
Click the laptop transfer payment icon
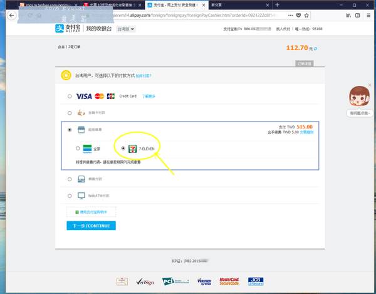point(81,179)
